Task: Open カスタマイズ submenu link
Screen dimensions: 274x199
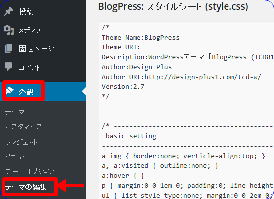Action: click(x=24, y=126)
